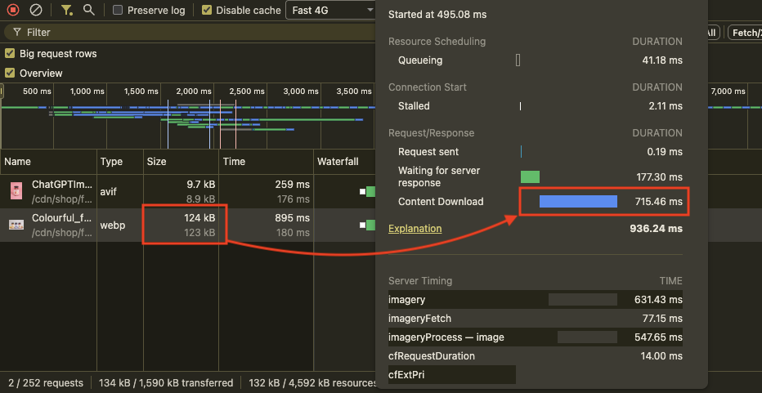762x393 pixels.
Task: Click waterfall bar of ChatGPTIm request
Action: click(370, 191)
